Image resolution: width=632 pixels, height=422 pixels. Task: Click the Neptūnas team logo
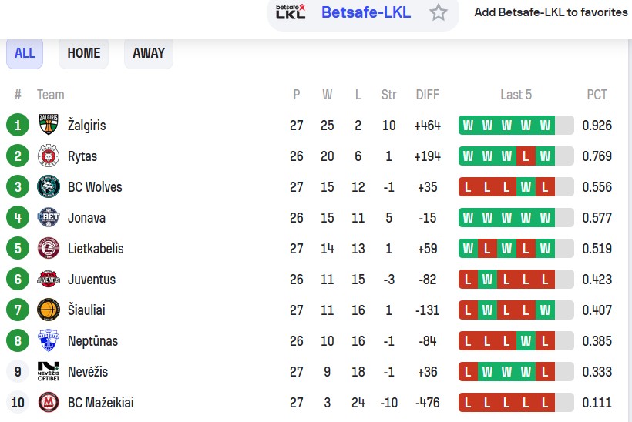click(x=49, y=340)
